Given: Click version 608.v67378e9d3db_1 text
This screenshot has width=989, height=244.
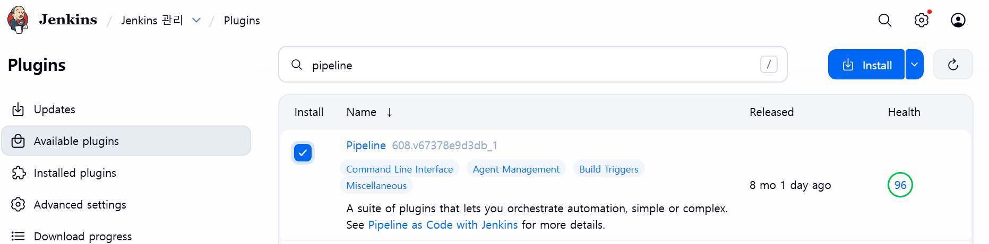Looking at the screenshot, I should [x=444, y=146].
